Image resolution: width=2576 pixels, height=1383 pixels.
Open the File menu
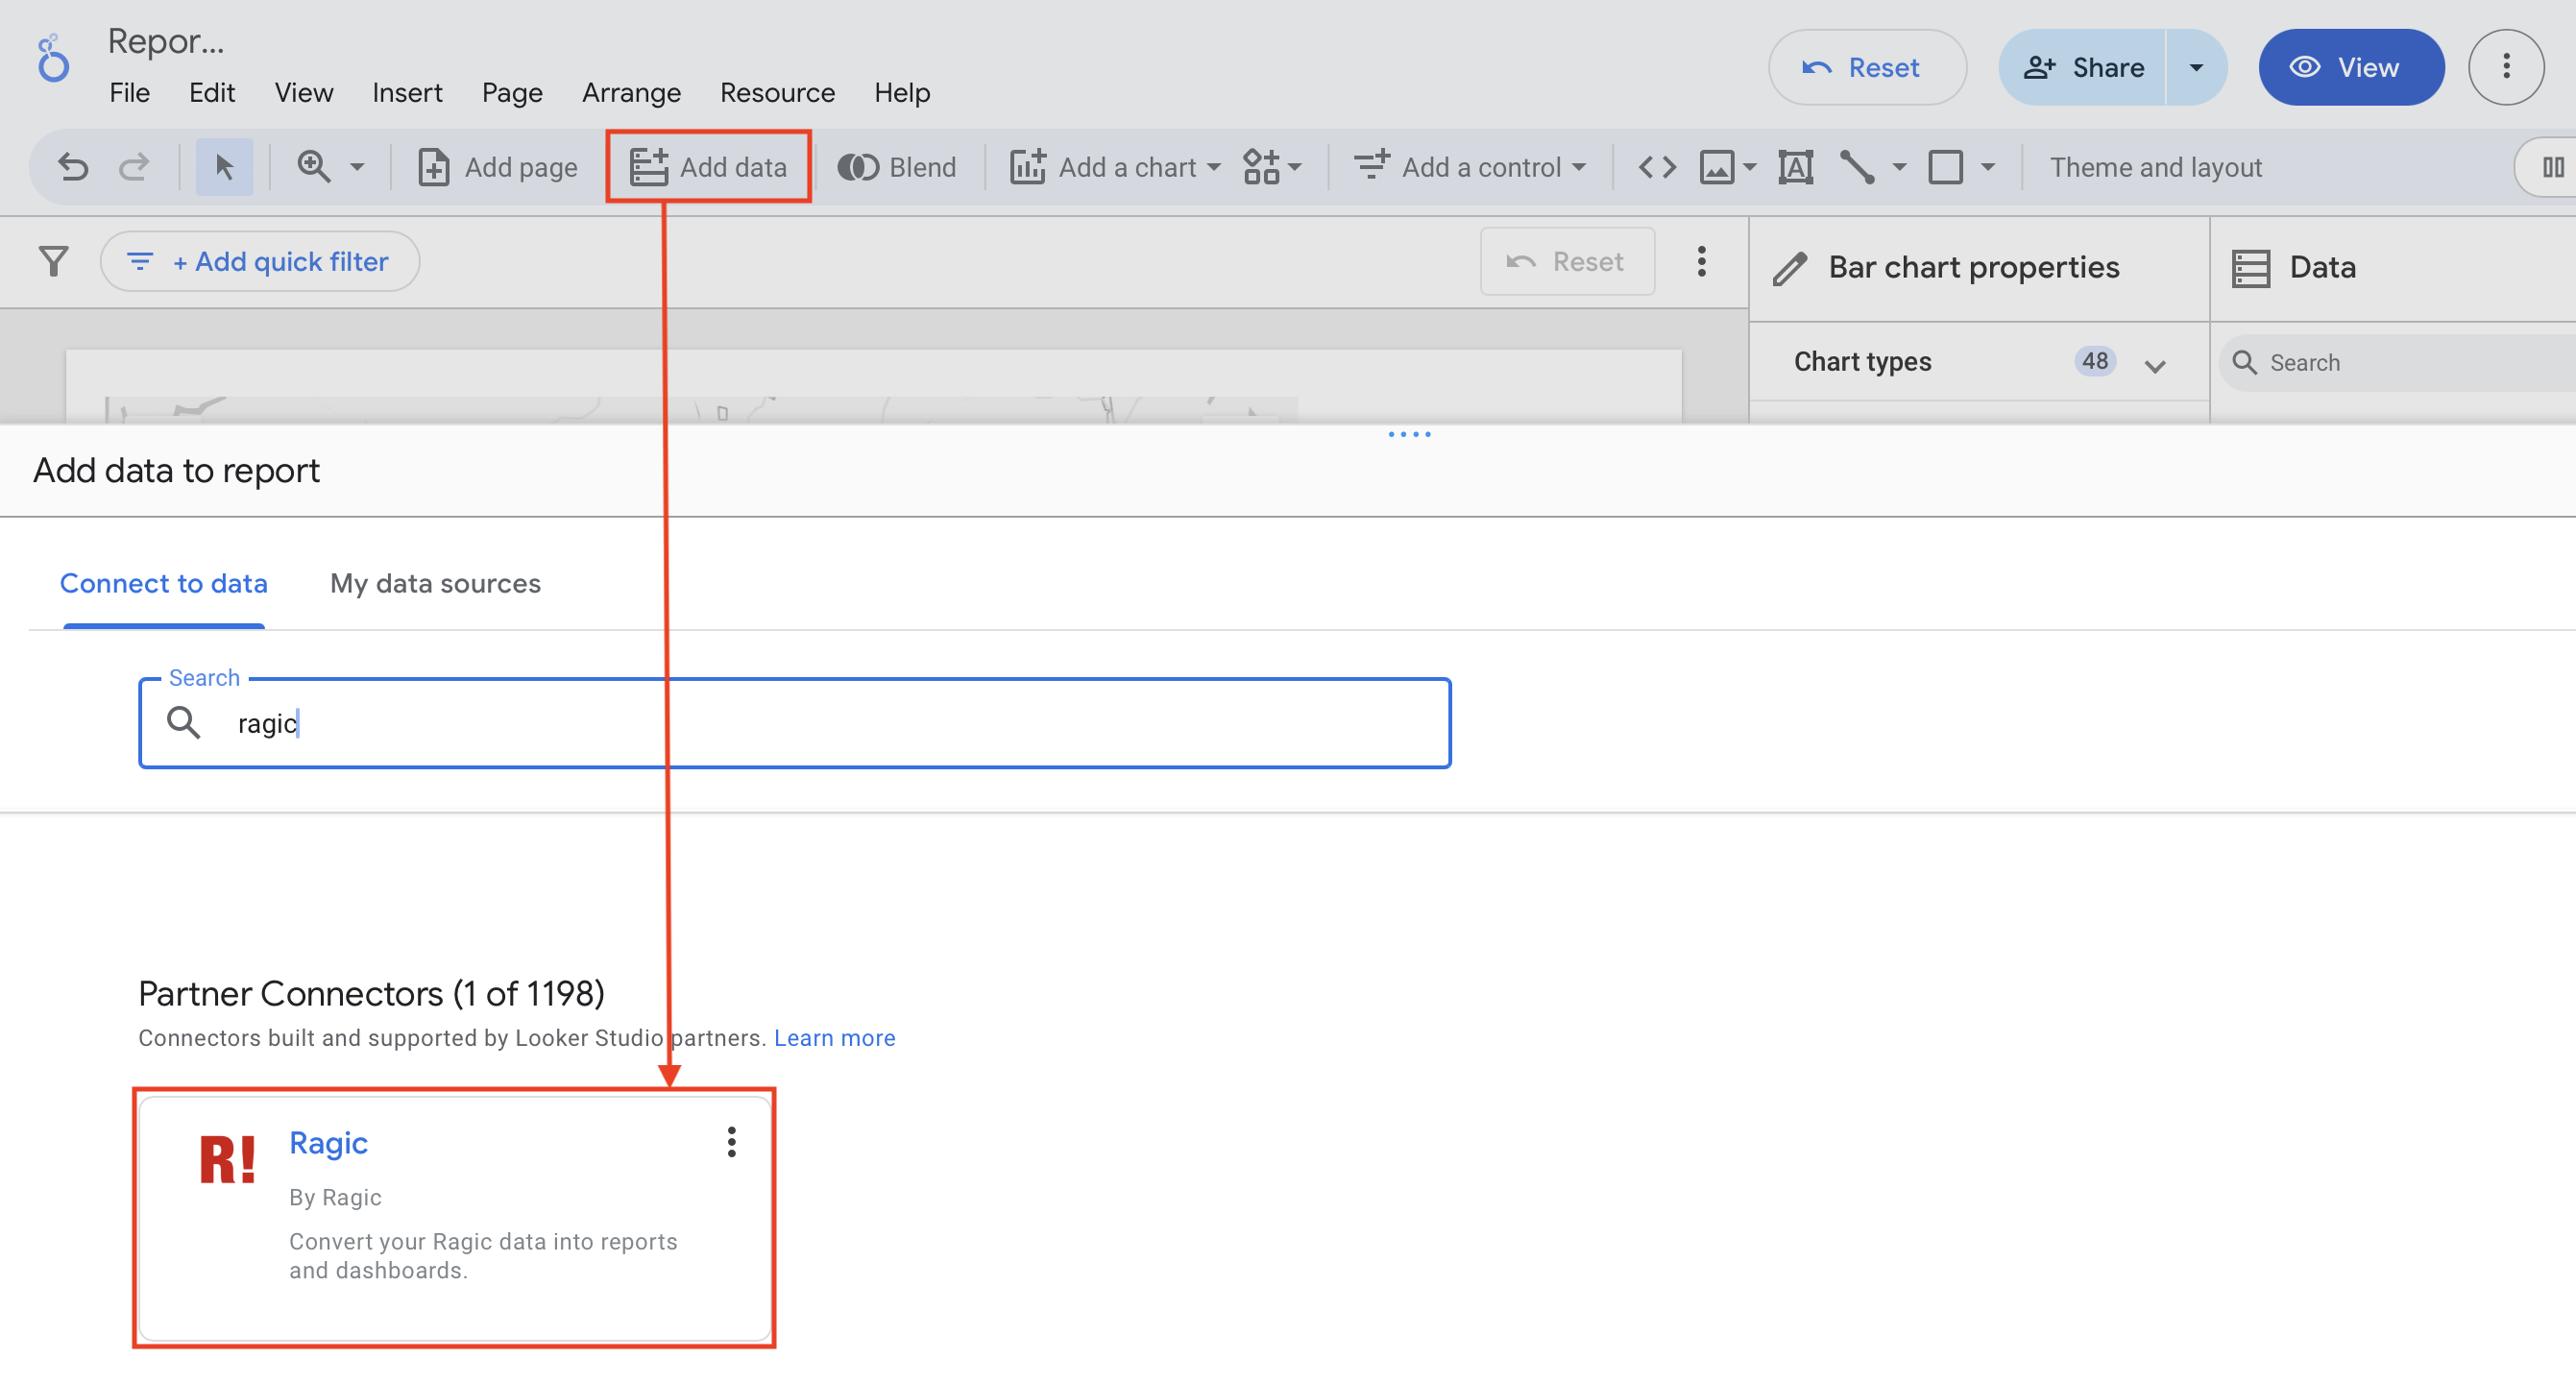130,93
